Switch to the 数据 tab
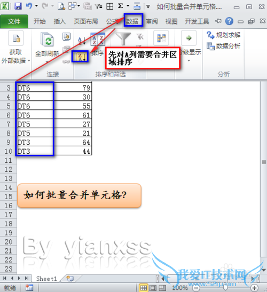Image resolution: width=267 pixels, height=292 pixels. coord(132,21)
